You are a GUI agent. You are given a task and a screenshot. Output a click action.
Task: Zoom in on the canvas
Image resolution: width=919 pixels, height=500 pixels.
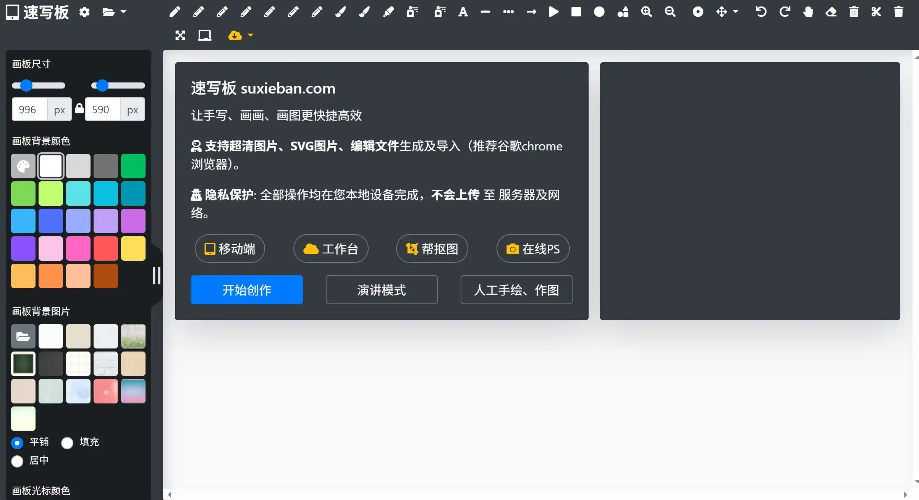[x=646, y=12]
